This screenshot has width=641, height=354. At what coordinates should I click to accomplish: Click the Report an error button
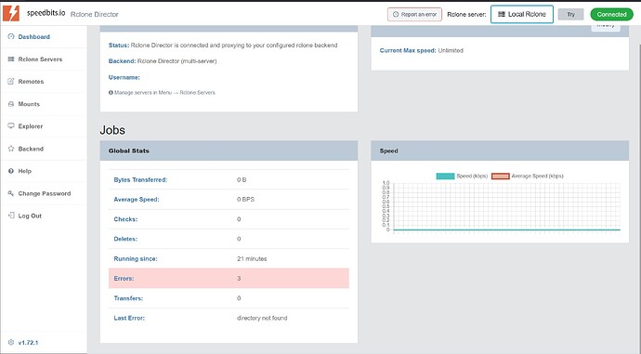click(414, 14)
